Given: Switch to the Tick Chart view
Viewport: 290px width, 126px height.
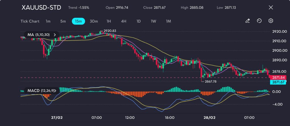Looking at the screenshot, I should [30, 21].
